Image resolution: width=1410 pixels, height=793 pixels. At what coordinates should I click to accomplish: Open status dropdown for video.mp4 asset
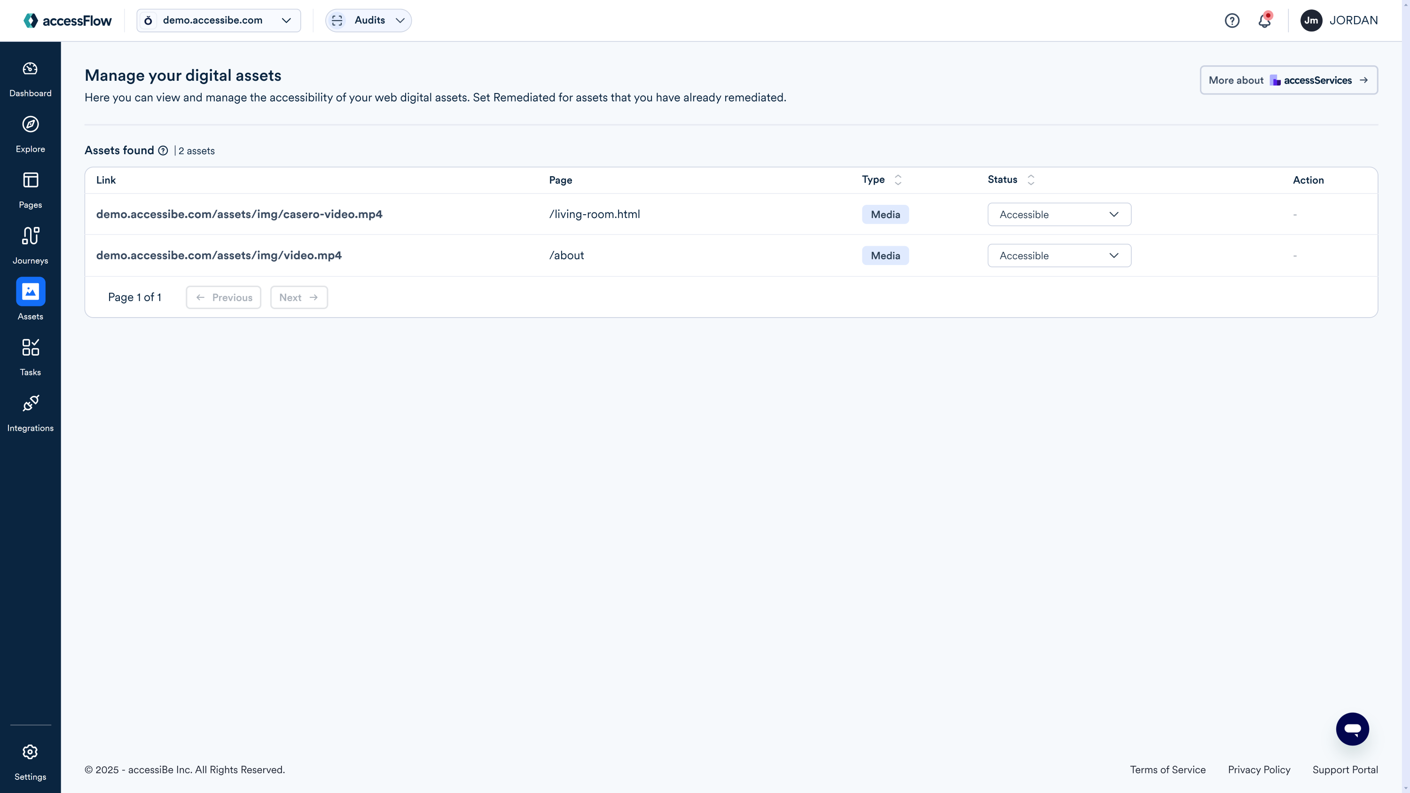tap(1058, 256)
